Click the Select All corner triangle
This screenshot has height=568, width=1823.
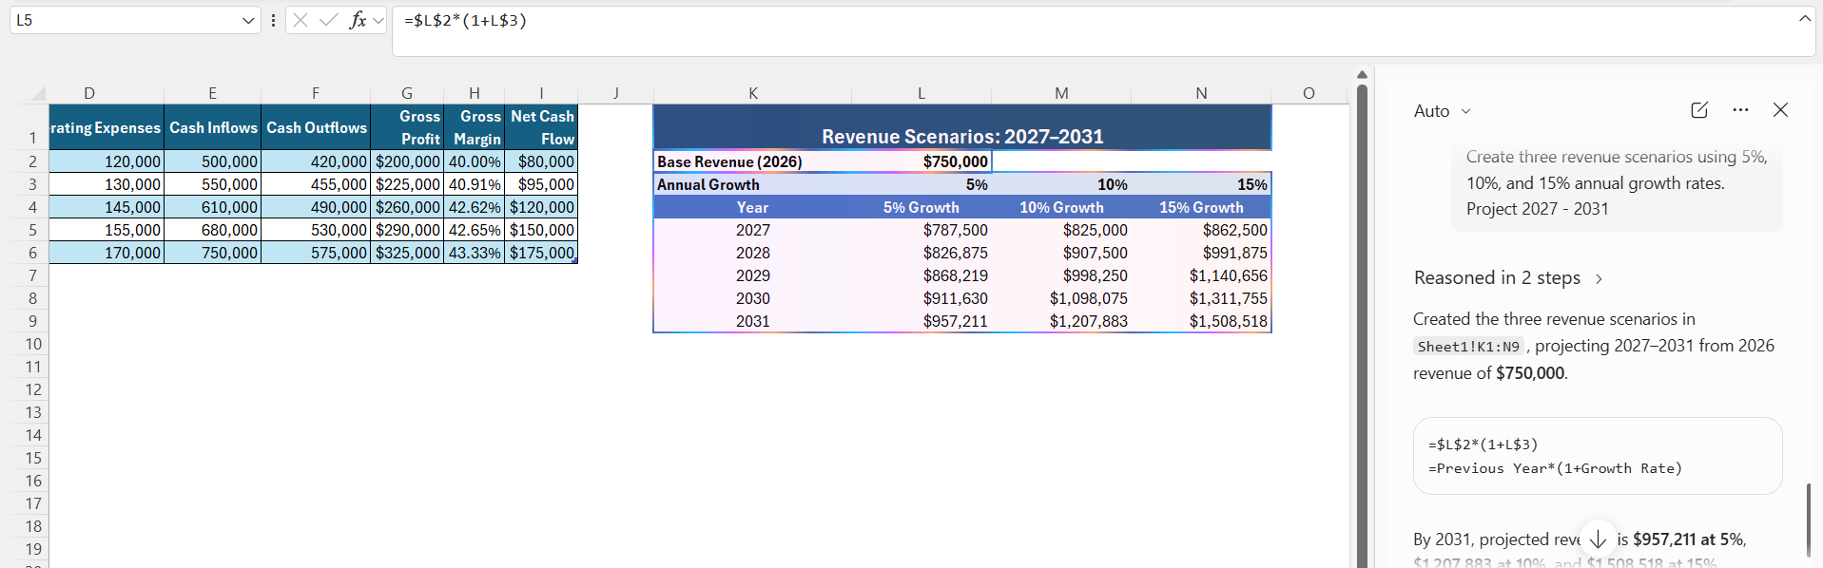(38, 93)
